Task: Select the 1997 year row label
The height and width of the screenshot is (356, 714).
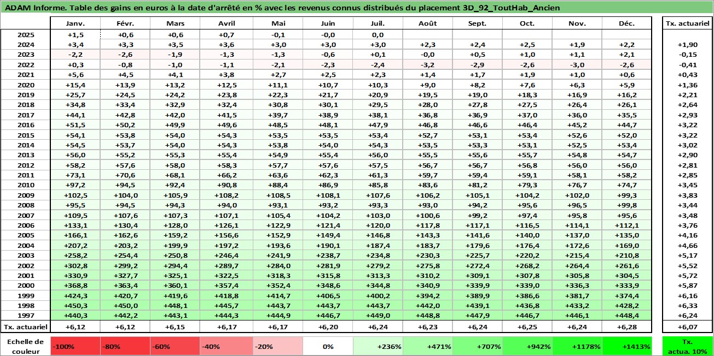Action: point(25,316)
